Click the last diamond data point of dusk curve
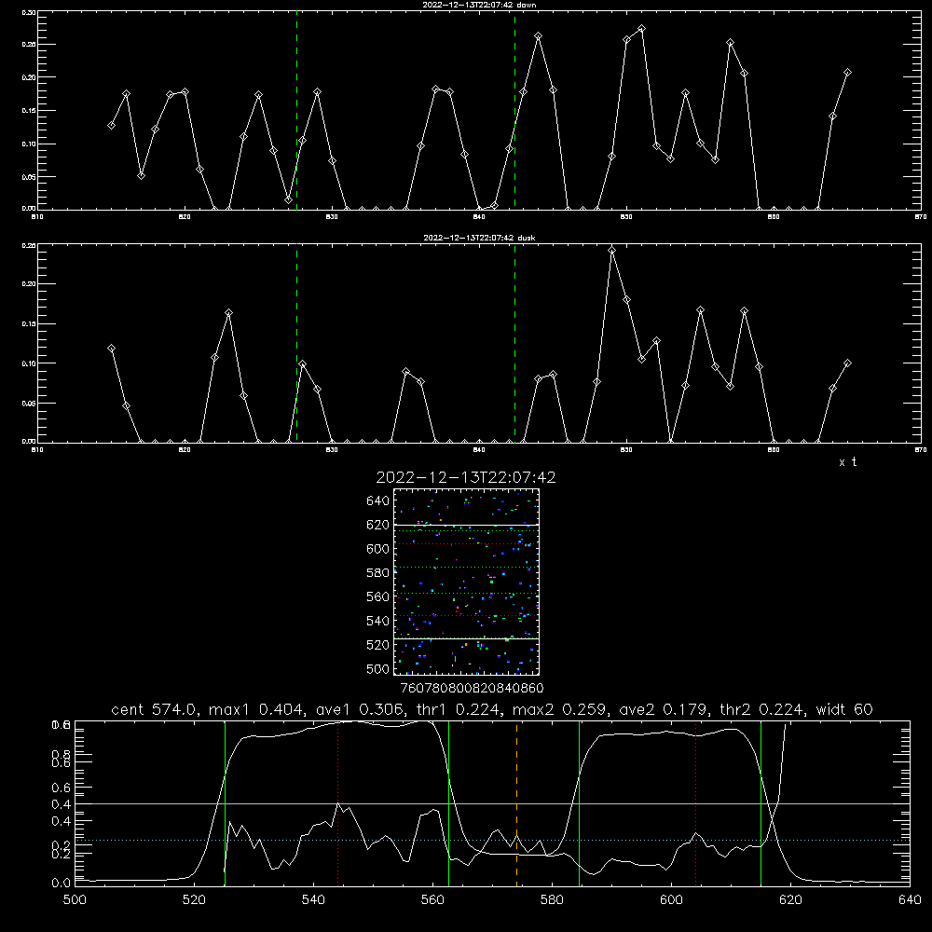This screenshot has width=932, height=932. (847, 363)
